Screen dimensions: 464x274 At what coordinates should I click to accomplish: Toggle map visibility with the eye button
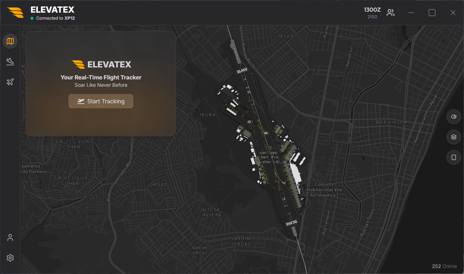454,117
